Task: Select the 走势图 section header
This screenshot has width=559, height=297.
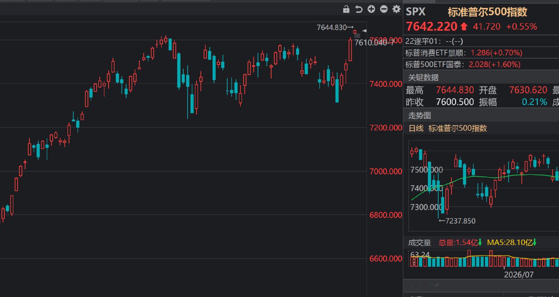Action: pyautogui.click(x=419, y=116)
